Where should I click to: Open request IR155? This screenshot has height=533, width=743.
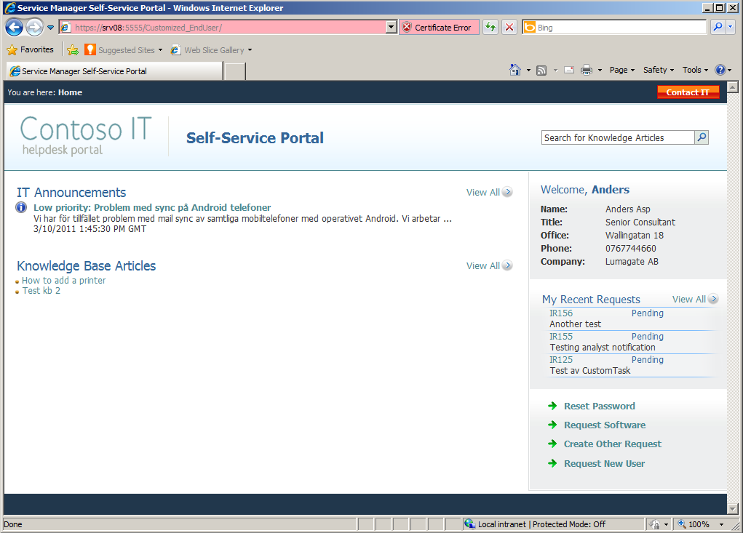[x=561, y=337]
